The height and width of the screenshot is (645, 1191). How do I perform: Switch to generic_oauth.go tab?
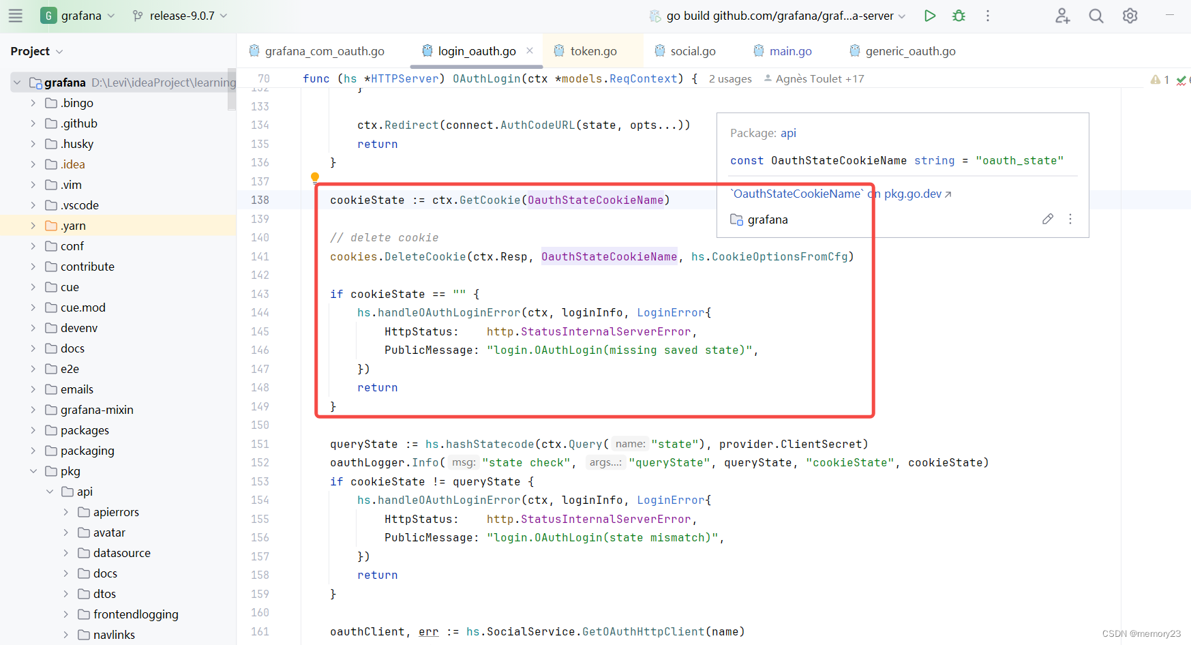pos(903,51)
